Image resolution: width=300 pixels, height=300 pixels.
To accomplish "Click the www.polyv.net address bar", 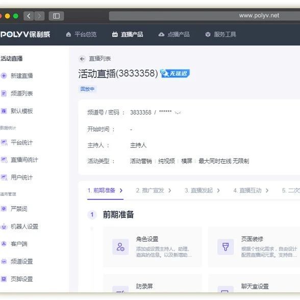I will [x=204, y=16].
